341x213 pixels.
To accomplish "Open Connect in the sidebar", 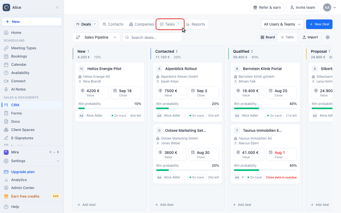I will [32, 81].
